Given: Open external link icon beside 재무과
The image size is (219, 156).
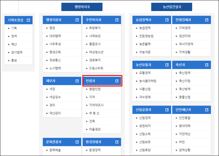Looking at the screenshot, I should click(x=77, y=81).
